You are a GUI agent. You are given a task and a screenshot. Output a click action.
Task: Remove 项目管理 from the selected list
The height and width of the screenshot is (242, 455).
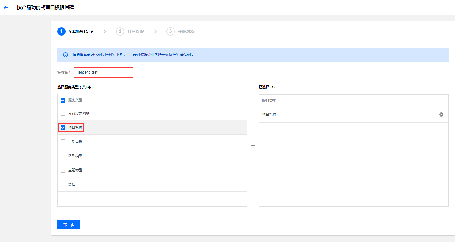(x=441, y=114)
